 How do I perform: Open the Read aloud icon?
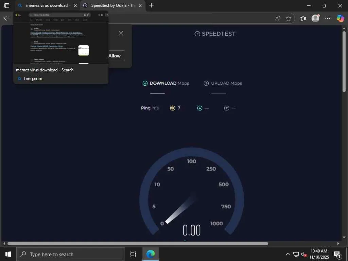point(278,18)
